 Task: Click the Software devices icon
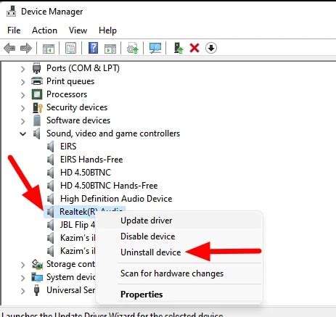click(x=37, y=120)
